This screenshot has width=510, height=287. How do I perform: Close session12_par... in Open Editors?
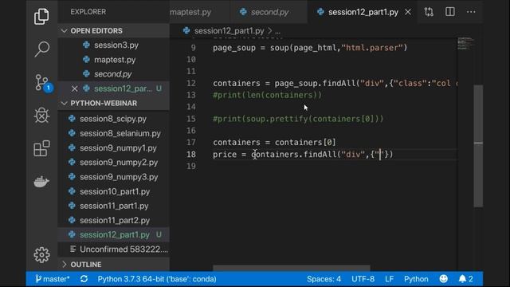pyautogui.click(x=74, y=88)
